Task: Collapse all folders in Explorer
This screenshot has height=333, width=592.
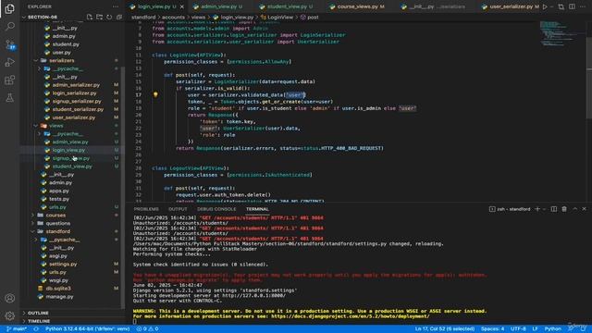Action: pyautogui.click(x=119, y=17)
